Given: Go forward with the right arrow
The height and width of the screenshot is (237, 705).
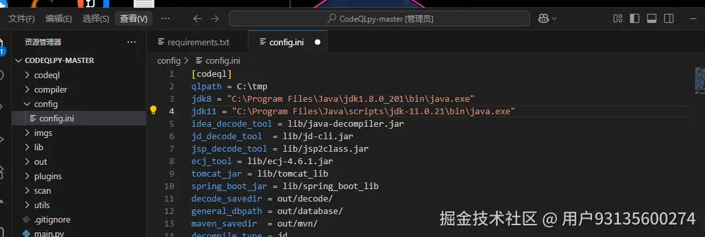Looking at the screenshot, I should [215, 19].
